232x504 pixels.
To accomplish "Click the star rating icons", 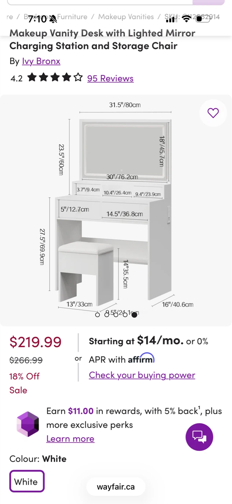I will (x=55, y=77).
